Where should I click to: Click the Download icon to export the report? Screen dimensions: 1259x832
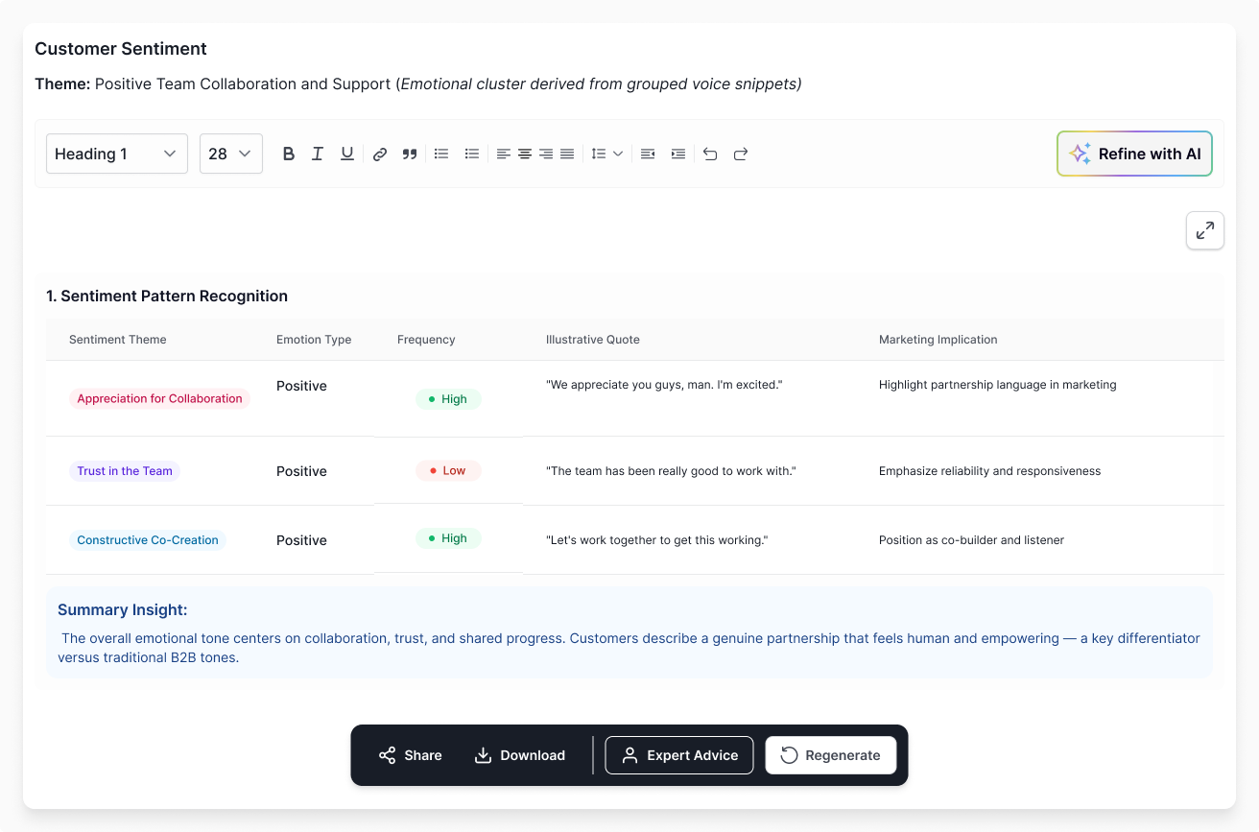click(x=482, y=755)
